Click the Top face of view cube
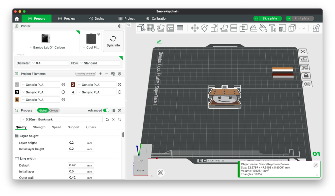The width and height of the screenshot is (335, 196). (141, 161)
